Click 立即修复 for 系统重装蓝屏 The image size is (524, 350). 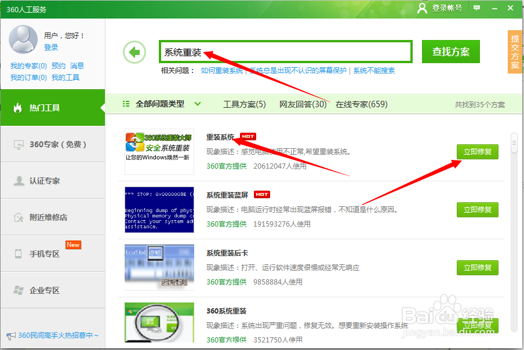pyautogui.click(x=478, y=210)
